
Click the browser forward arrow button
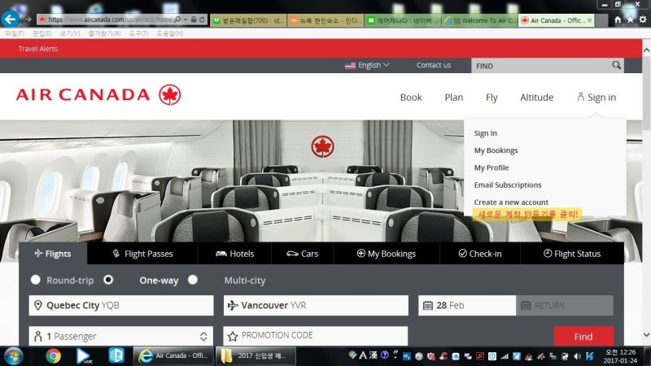(28, 19)
